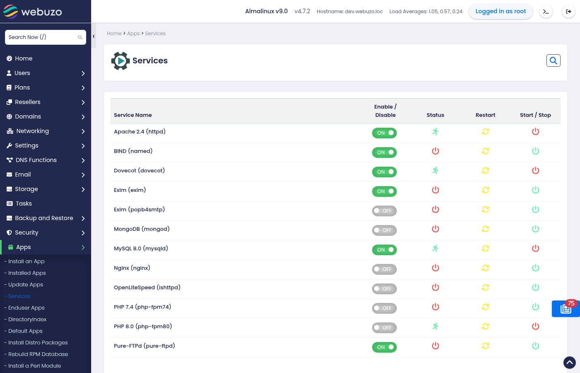Screen dimensions: 580x373
Task: Expand the Users sidebar menu
Action: pyautogui.click(x=46, y=73)
